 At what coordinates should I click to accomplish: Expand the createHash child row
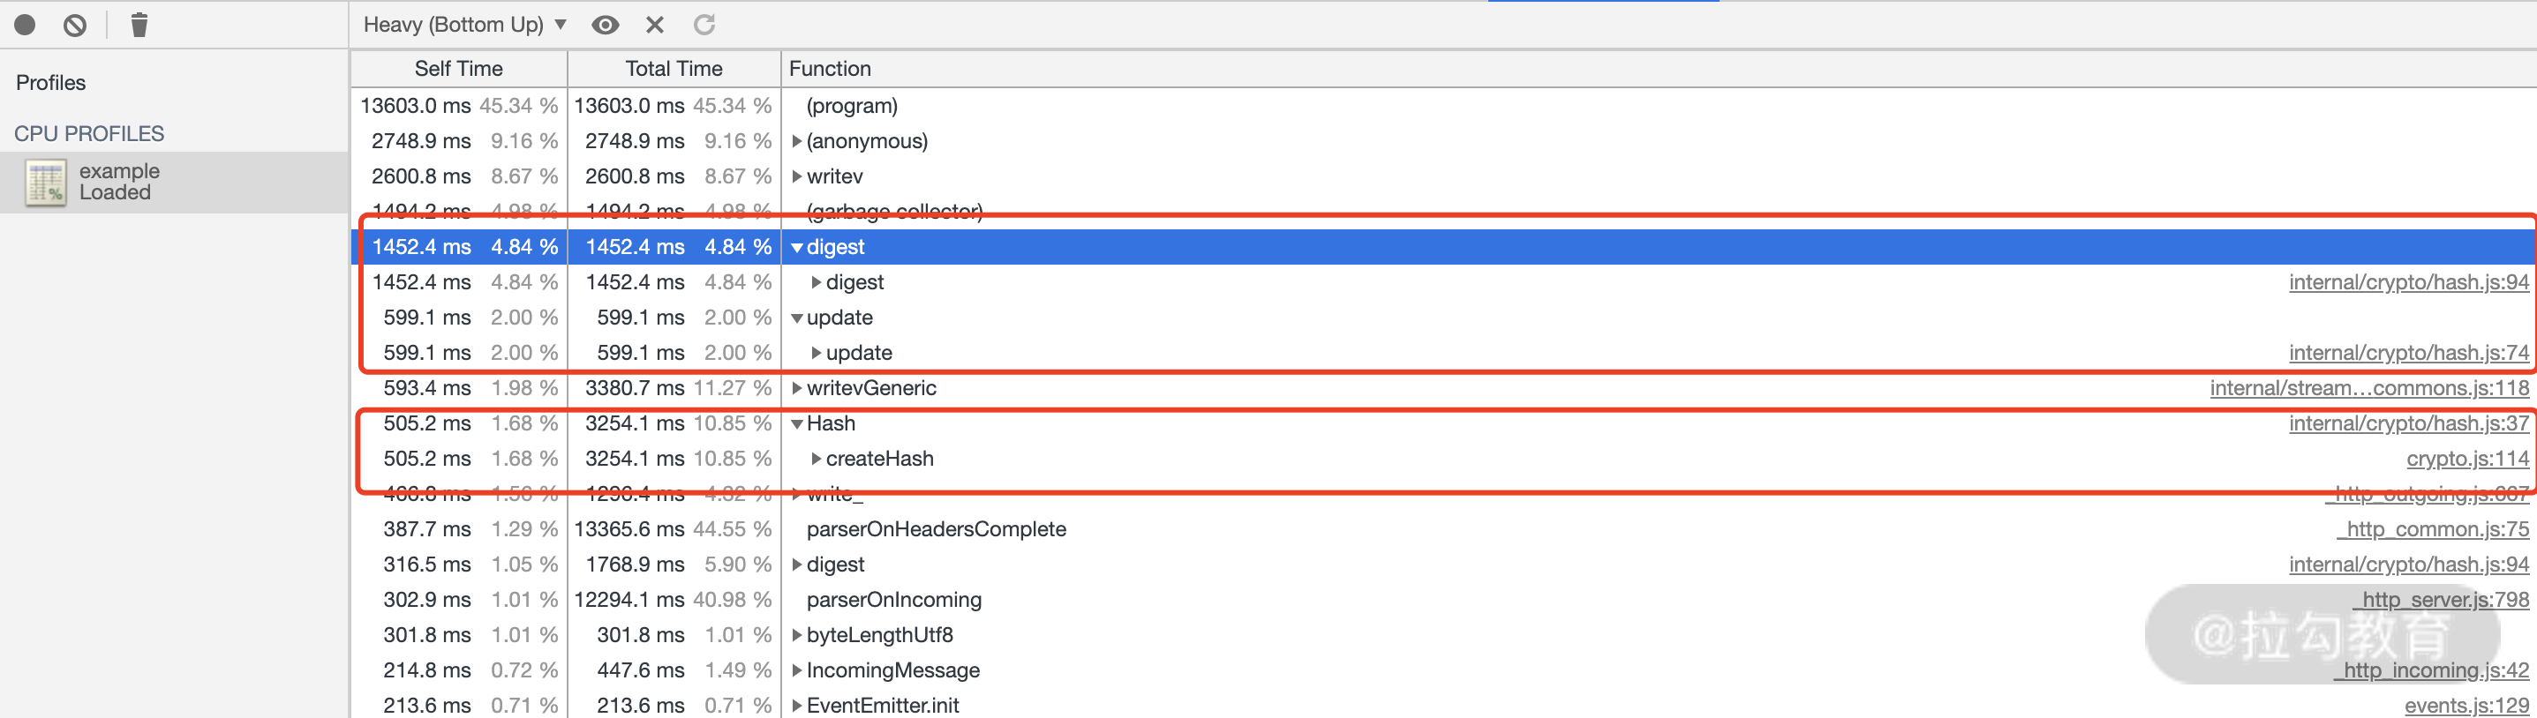pos(817,460)
